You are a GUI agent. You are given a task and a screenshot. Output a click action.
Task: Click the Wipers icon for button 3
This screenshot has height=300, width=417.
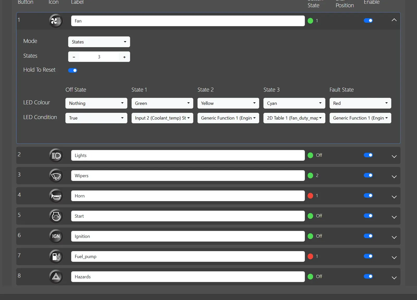click(56, 176)
